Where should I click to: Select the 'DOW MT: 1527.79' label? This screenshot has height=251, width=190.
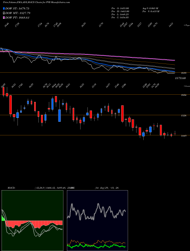pyautogui.click(x=18, y=13)
